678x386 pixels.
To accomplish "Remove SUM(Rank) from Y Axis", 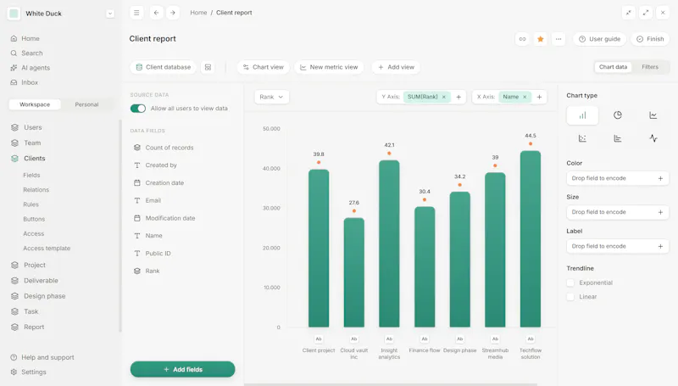I will pyautogui.click(x=443, y=97).
